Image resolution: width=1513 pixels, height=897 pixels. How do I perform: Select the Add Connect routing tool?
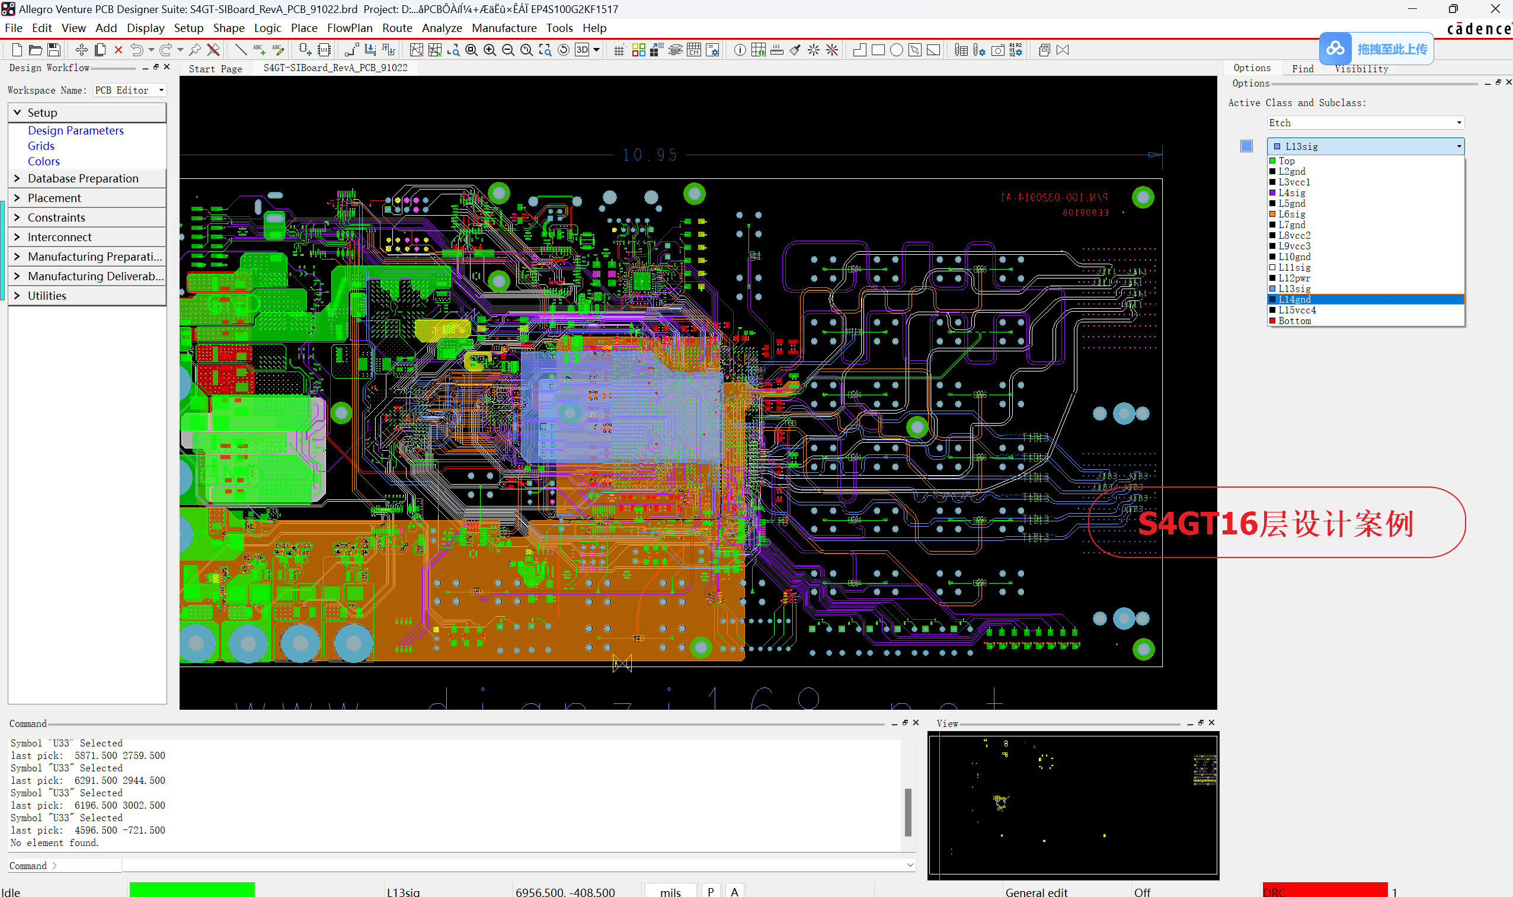(352, 50)
